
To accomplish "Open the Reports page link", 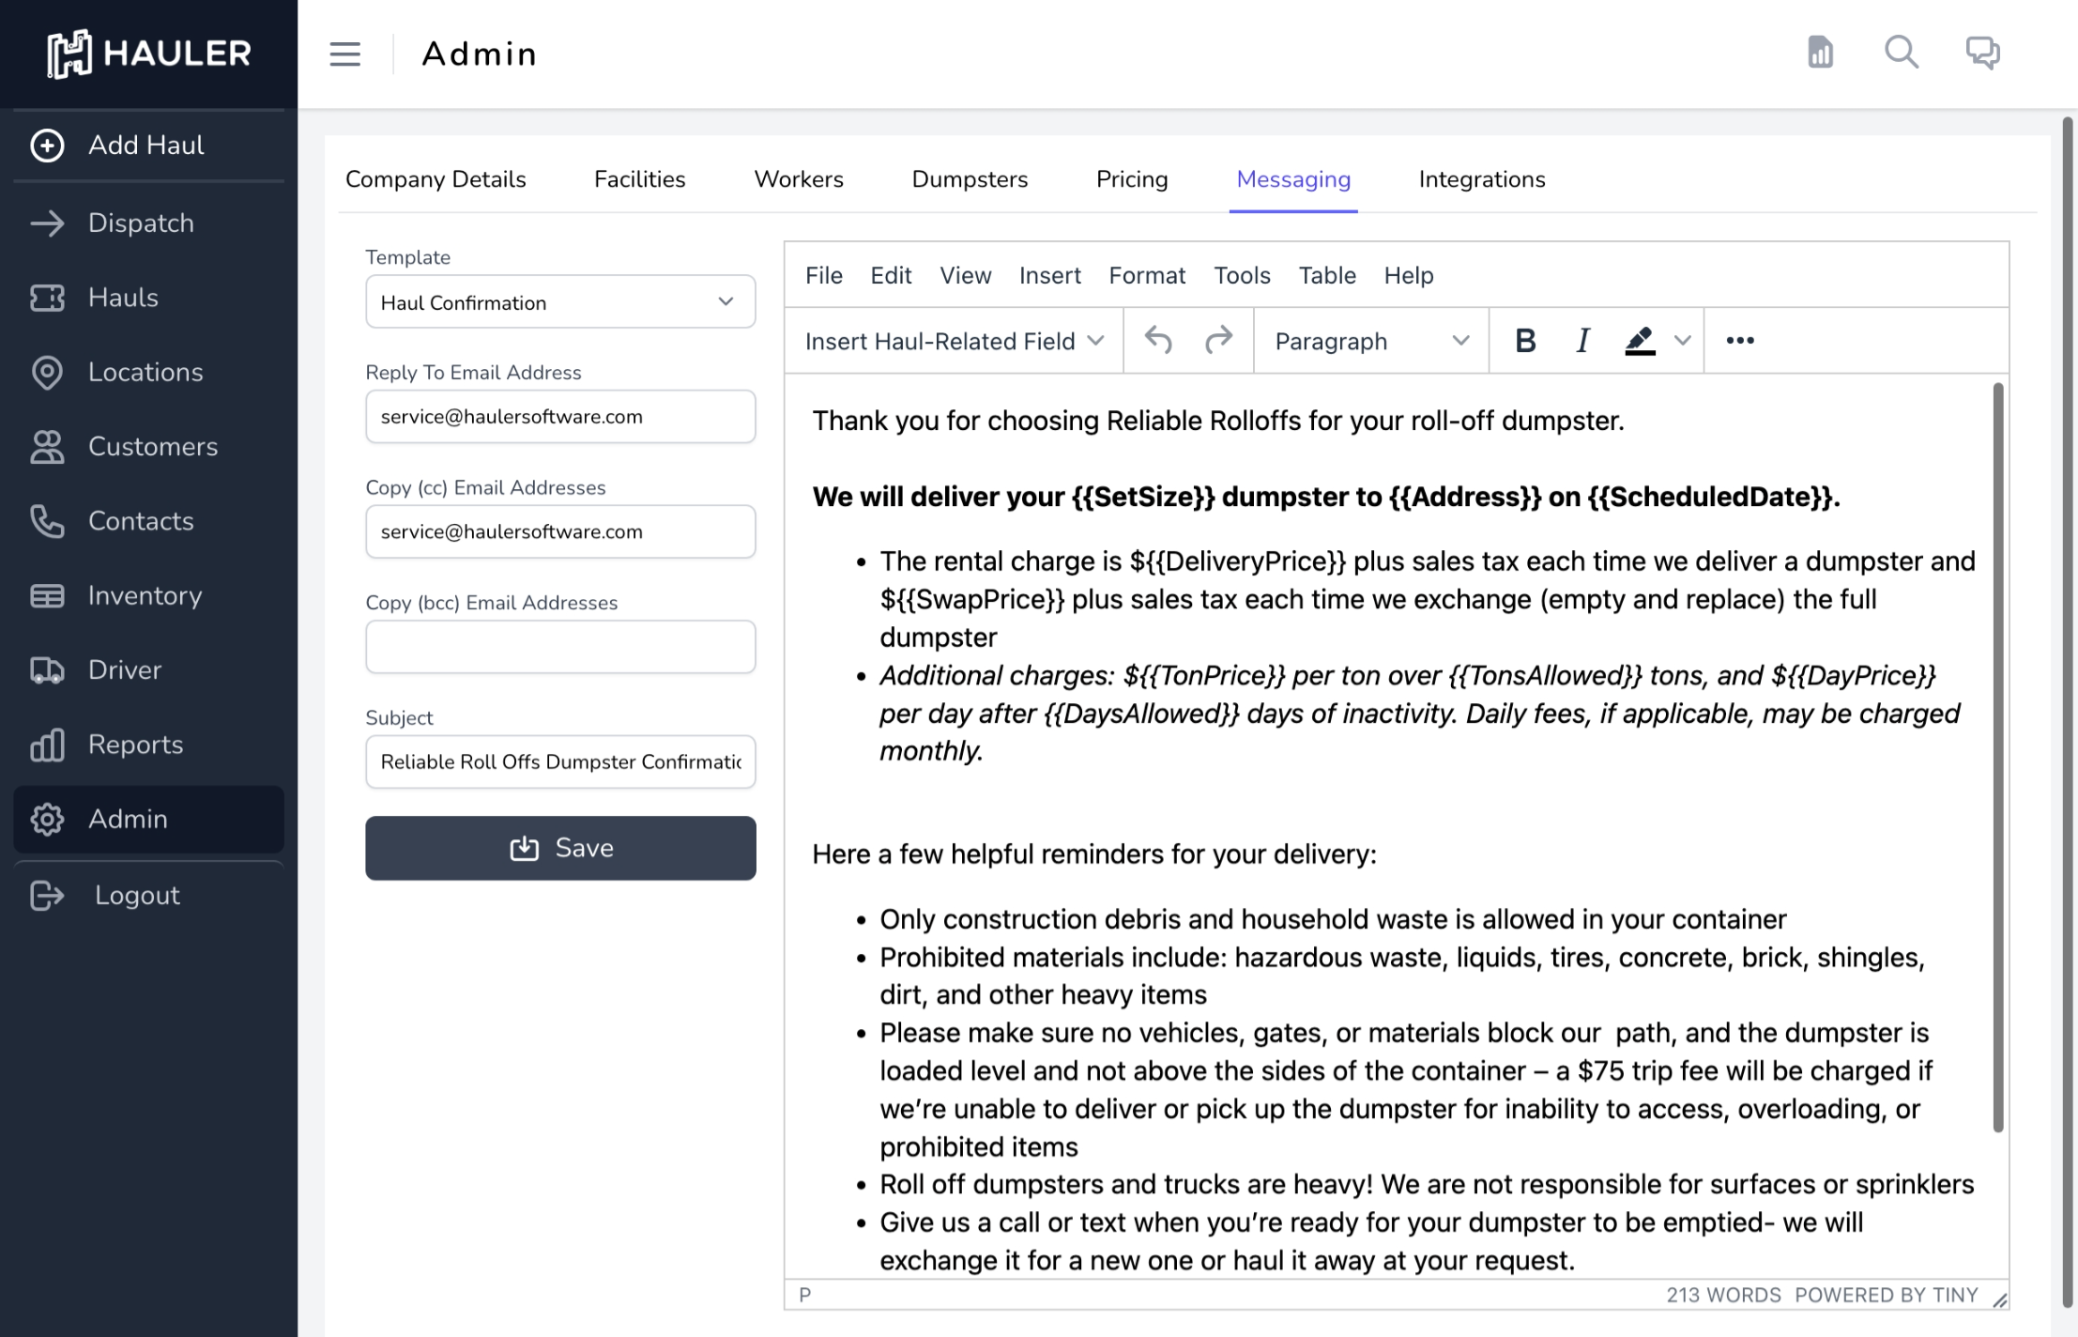I will [x=148, y=745].
